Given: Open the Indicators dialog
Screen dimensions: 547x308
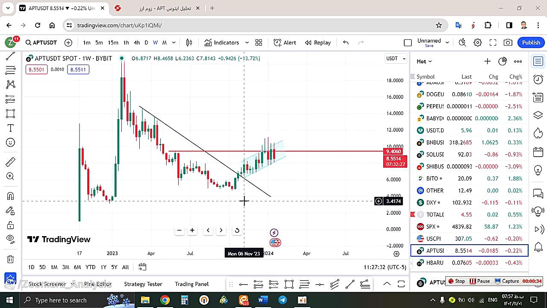Looking at the screenshot, I should point(222,42).
